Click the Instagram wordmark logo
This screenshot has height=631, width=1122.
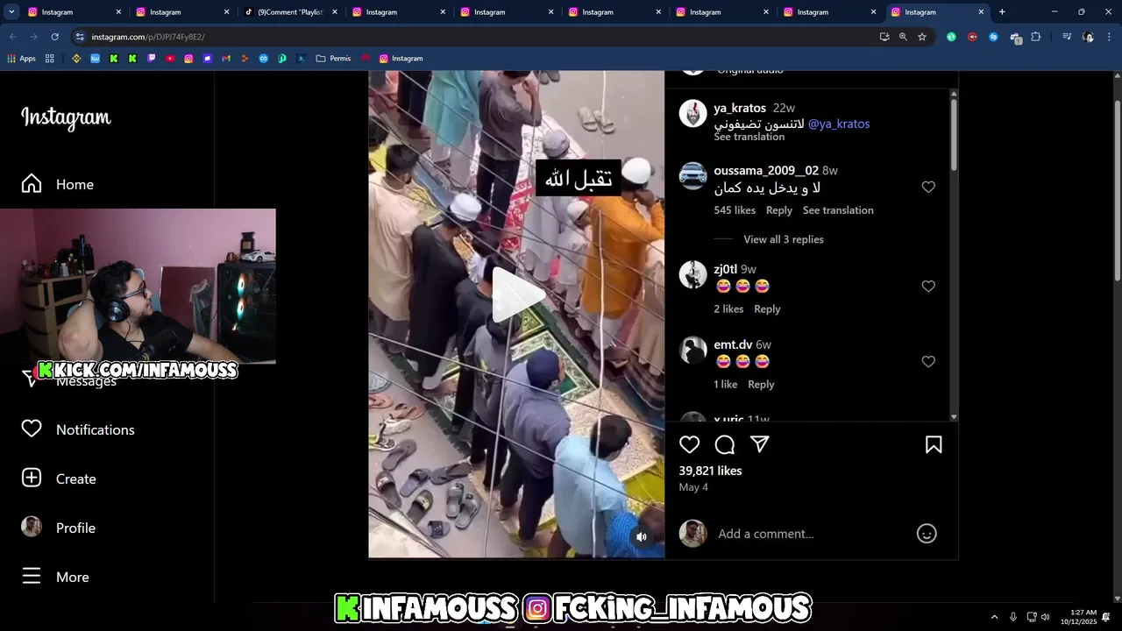(x=66, y=117)
